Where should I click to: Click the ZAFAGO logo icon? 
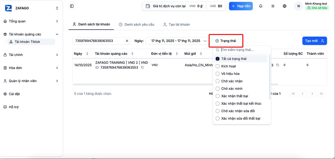[x=8, y=8]
